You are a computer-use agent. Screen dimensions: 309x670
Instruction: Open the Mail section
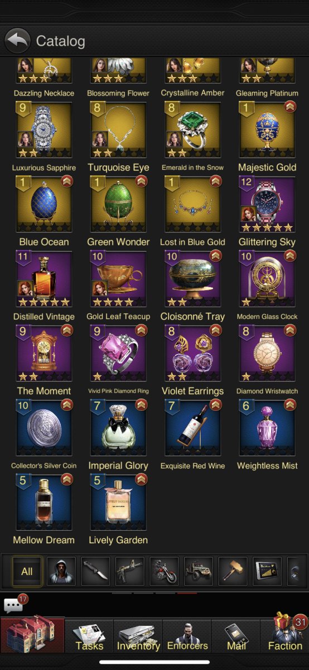(236, 636)
